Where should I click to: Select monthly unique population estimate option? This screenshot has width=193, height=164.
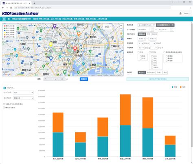click(147, 25)
